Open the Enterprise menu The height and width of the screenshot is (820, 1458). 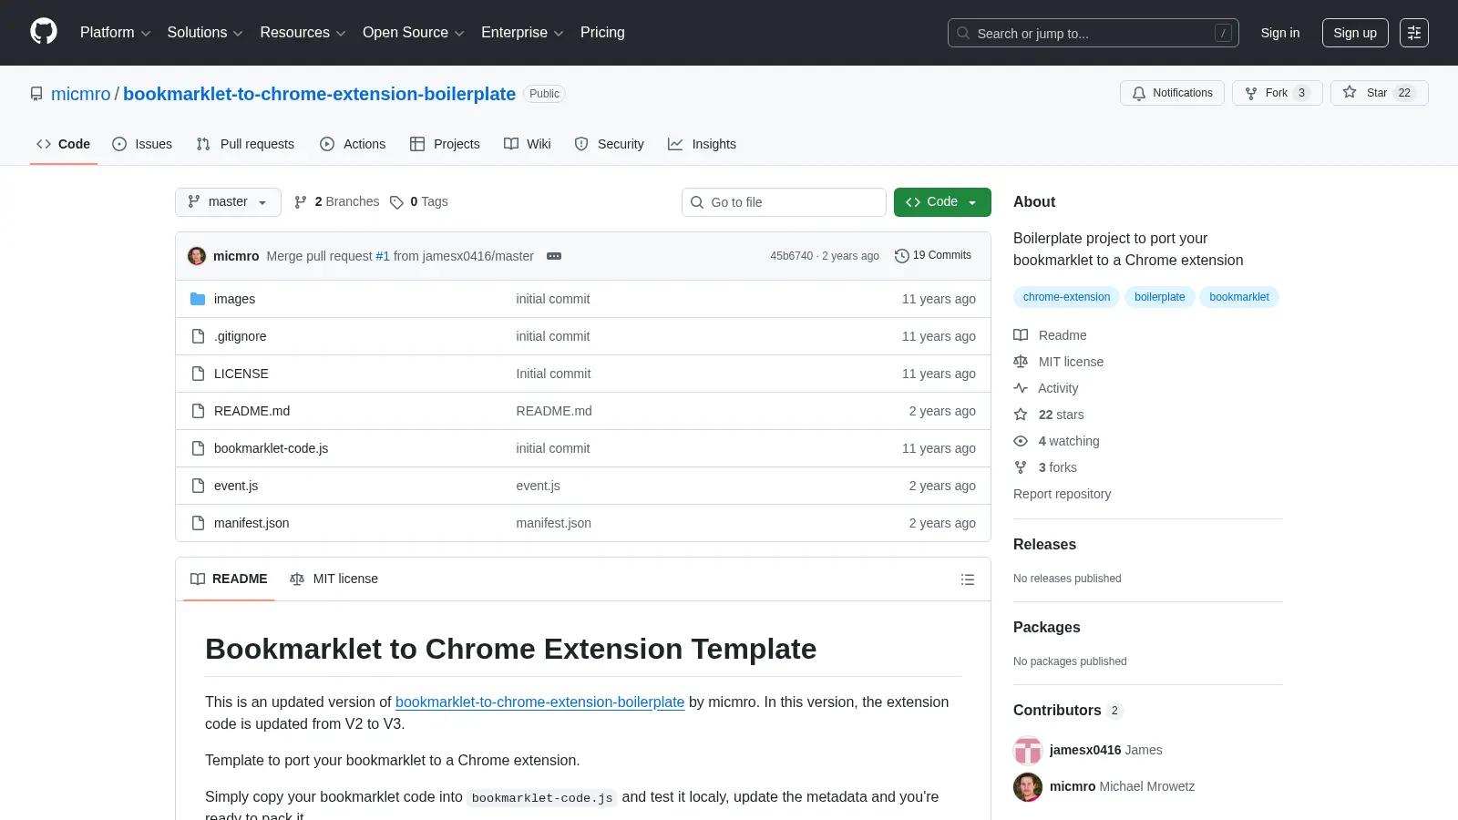522,33
